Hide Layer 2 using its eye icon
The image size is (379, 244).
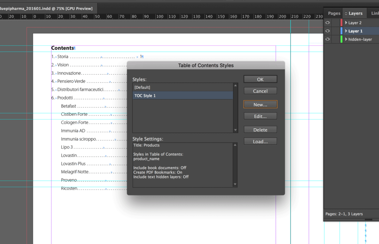328,23
